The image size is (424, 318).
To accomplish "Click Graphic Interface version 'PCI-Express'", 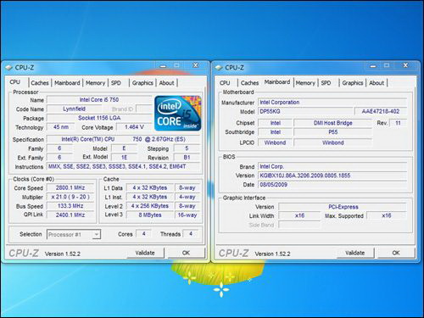I will coord(343,207).
